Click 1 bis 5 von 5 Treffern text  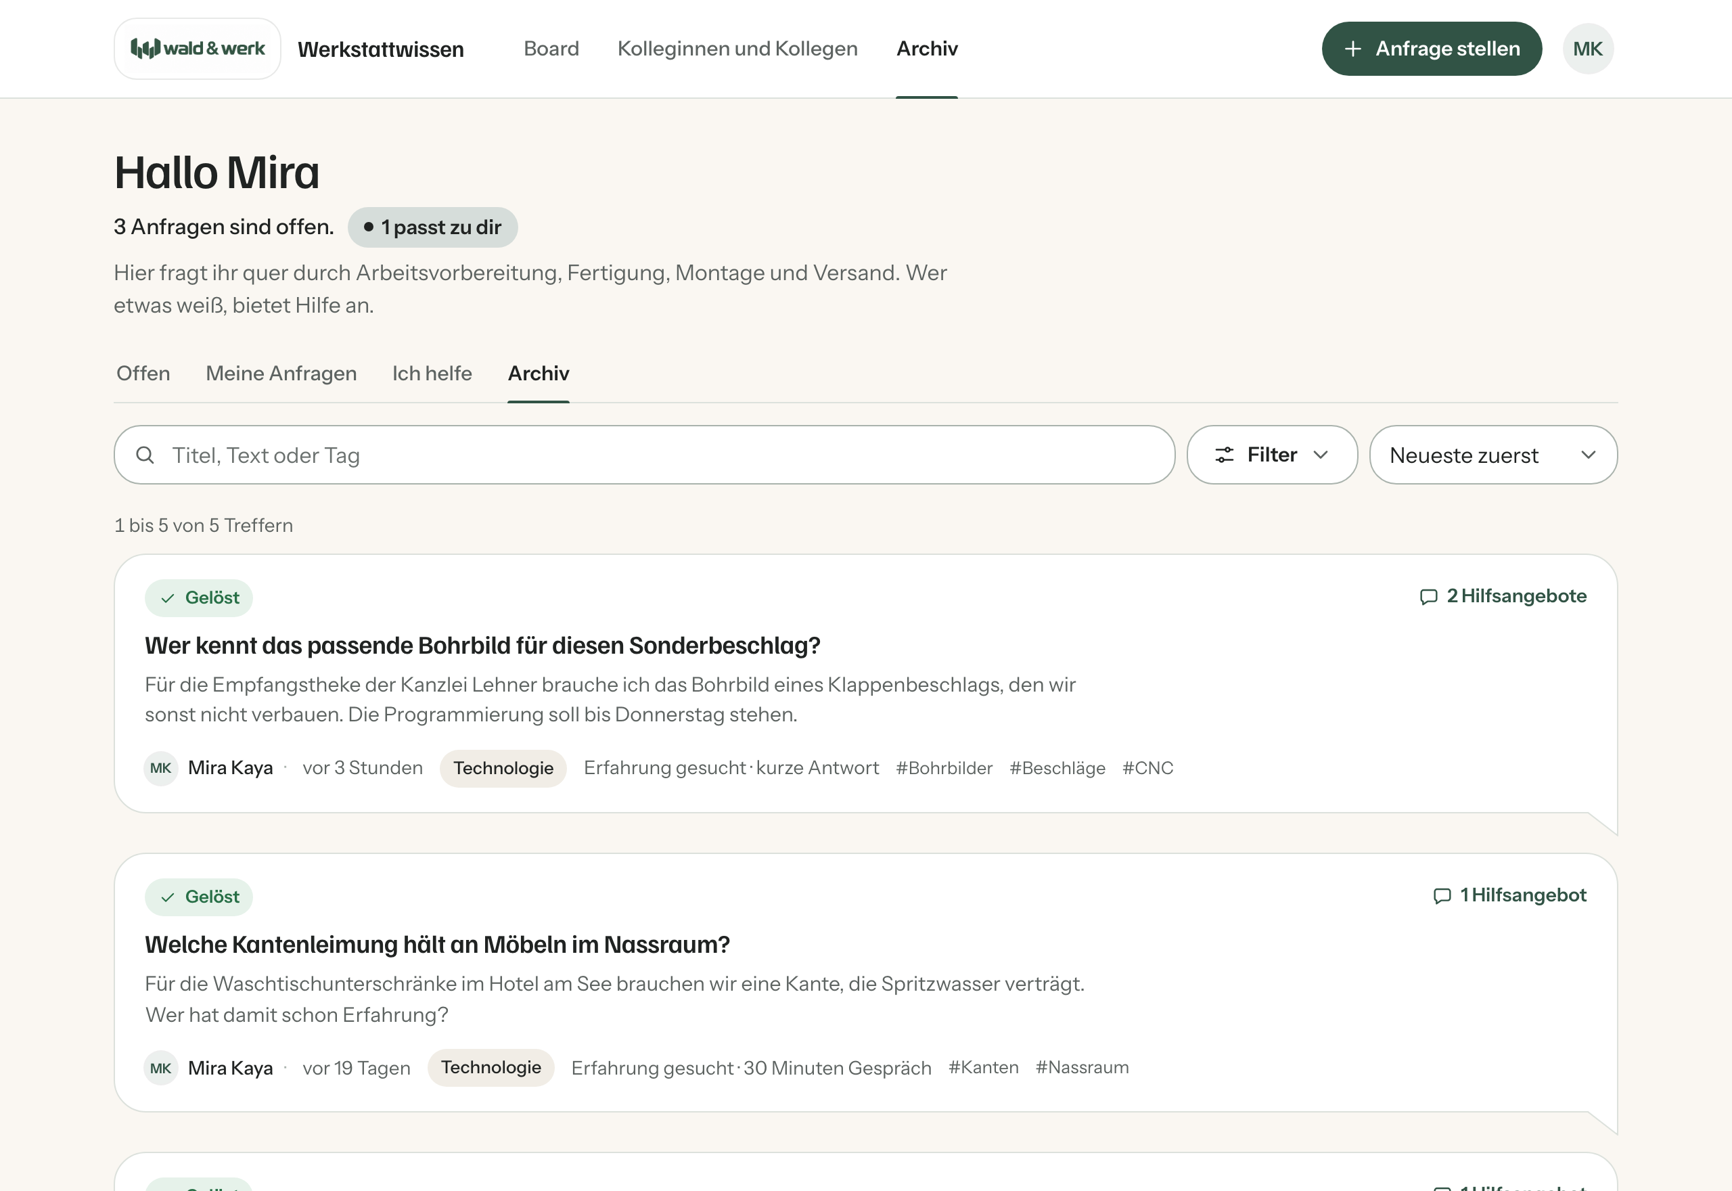point(204,525)
